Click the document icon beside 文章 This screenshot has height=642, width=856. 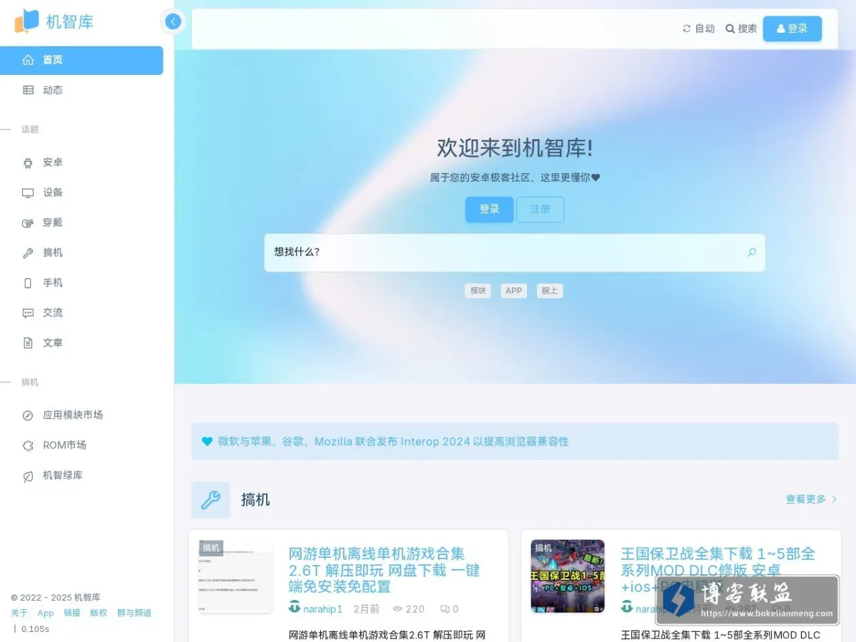click(28, 343)
